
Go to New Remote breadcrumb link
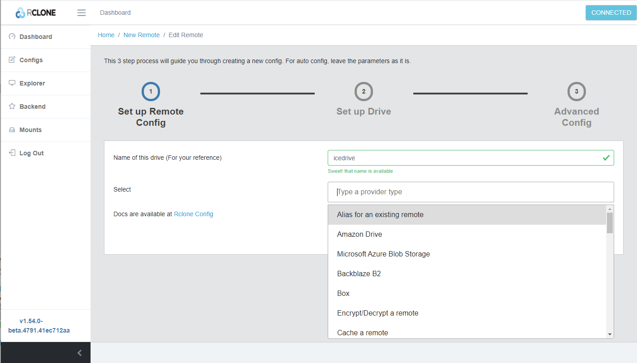[x=142, y=35]
